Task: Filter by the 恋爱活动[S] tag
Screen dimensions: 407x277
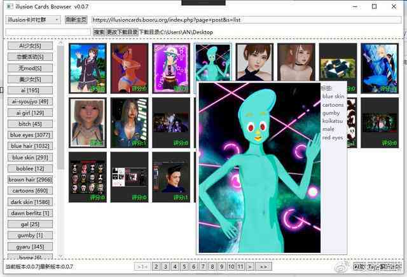Action: [30, 57]
